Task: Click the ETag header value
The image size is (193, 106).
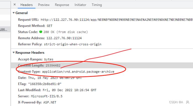Action: (x=45, y=84)
